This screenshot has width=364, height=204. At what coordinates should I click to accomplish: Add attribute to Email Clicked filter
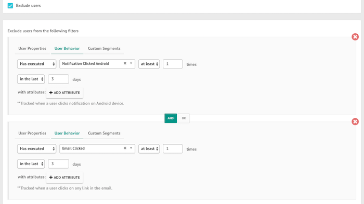coord(64,178)
